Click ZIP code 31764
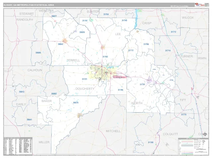Screen dimensions: 212x159 coord(106,14)
